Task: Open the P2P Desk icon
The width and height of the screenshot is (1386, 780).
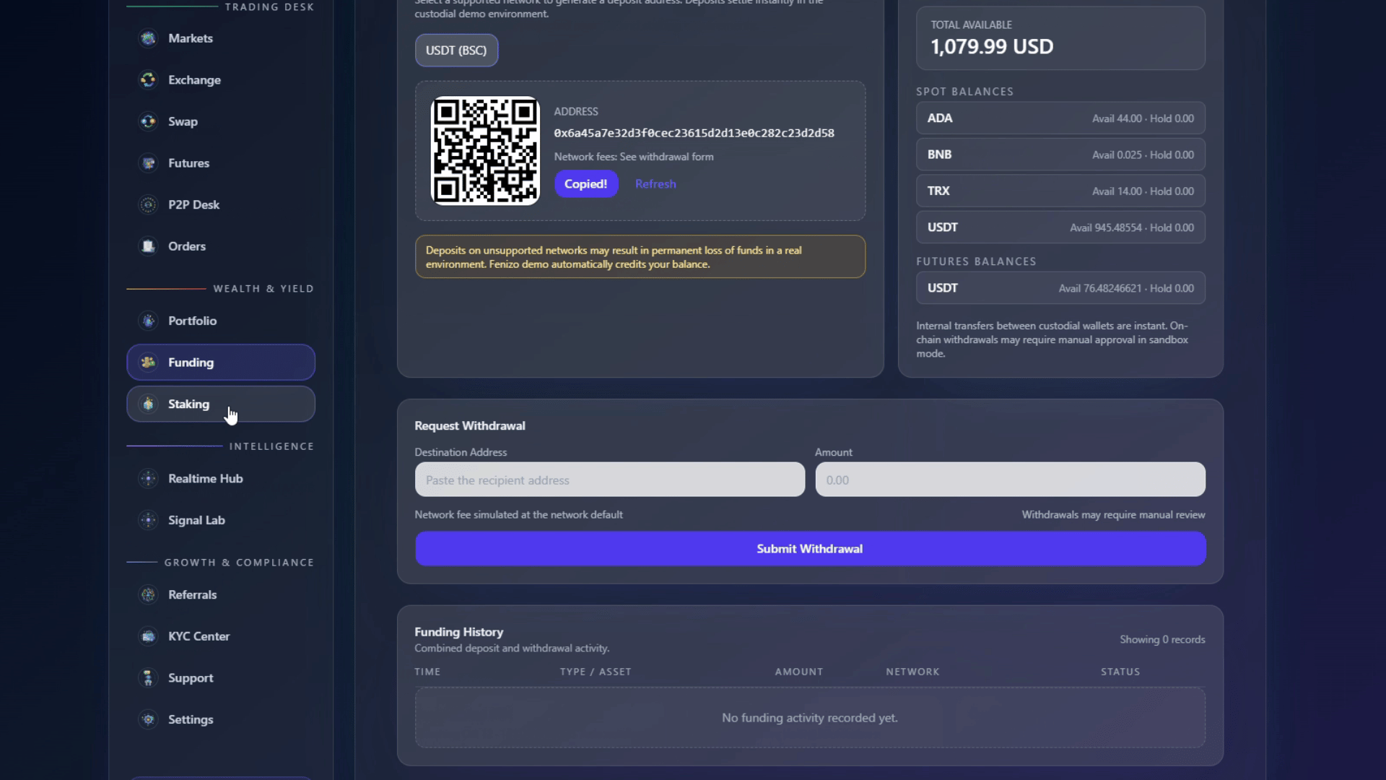Action: pyautogui.click(x=148, y=204)
